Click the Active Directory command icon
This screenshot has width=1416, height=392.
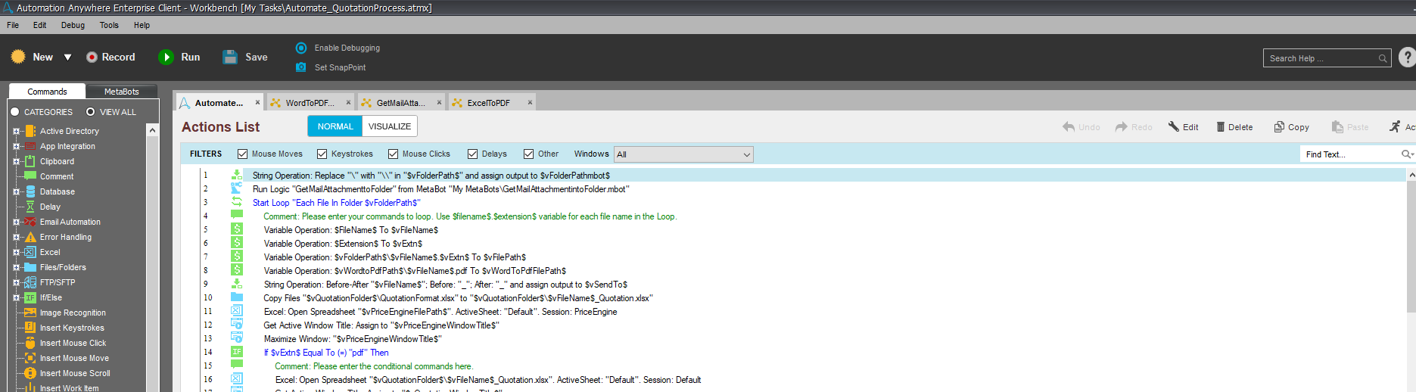click(30, 131)
